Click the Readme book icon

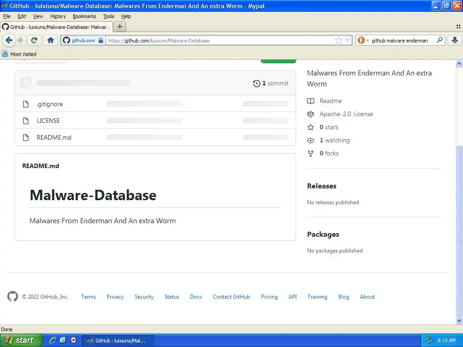tap(311, 101)
